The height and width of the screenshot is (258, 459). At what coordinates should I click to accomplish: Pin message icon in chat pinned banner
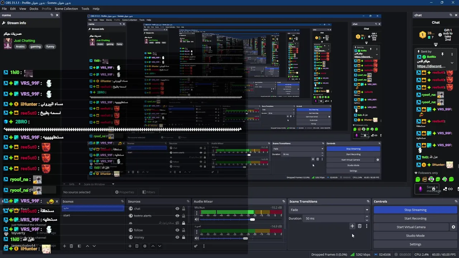442,54
